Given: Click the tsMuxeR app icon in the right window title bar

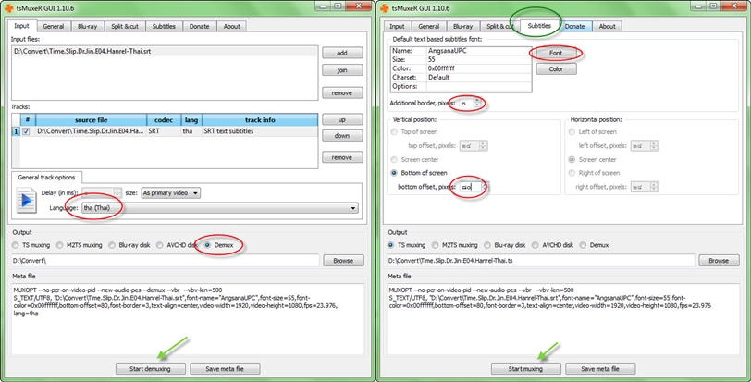Looking at the screenshot, I should 384,7.
